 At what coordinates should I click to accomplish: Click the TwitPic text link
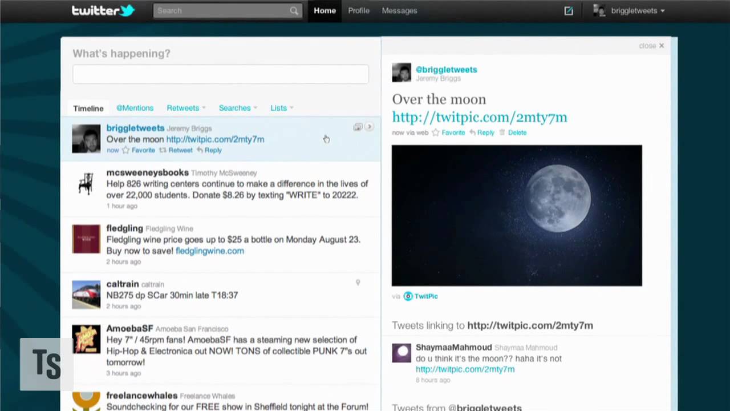tap(426, 296)
